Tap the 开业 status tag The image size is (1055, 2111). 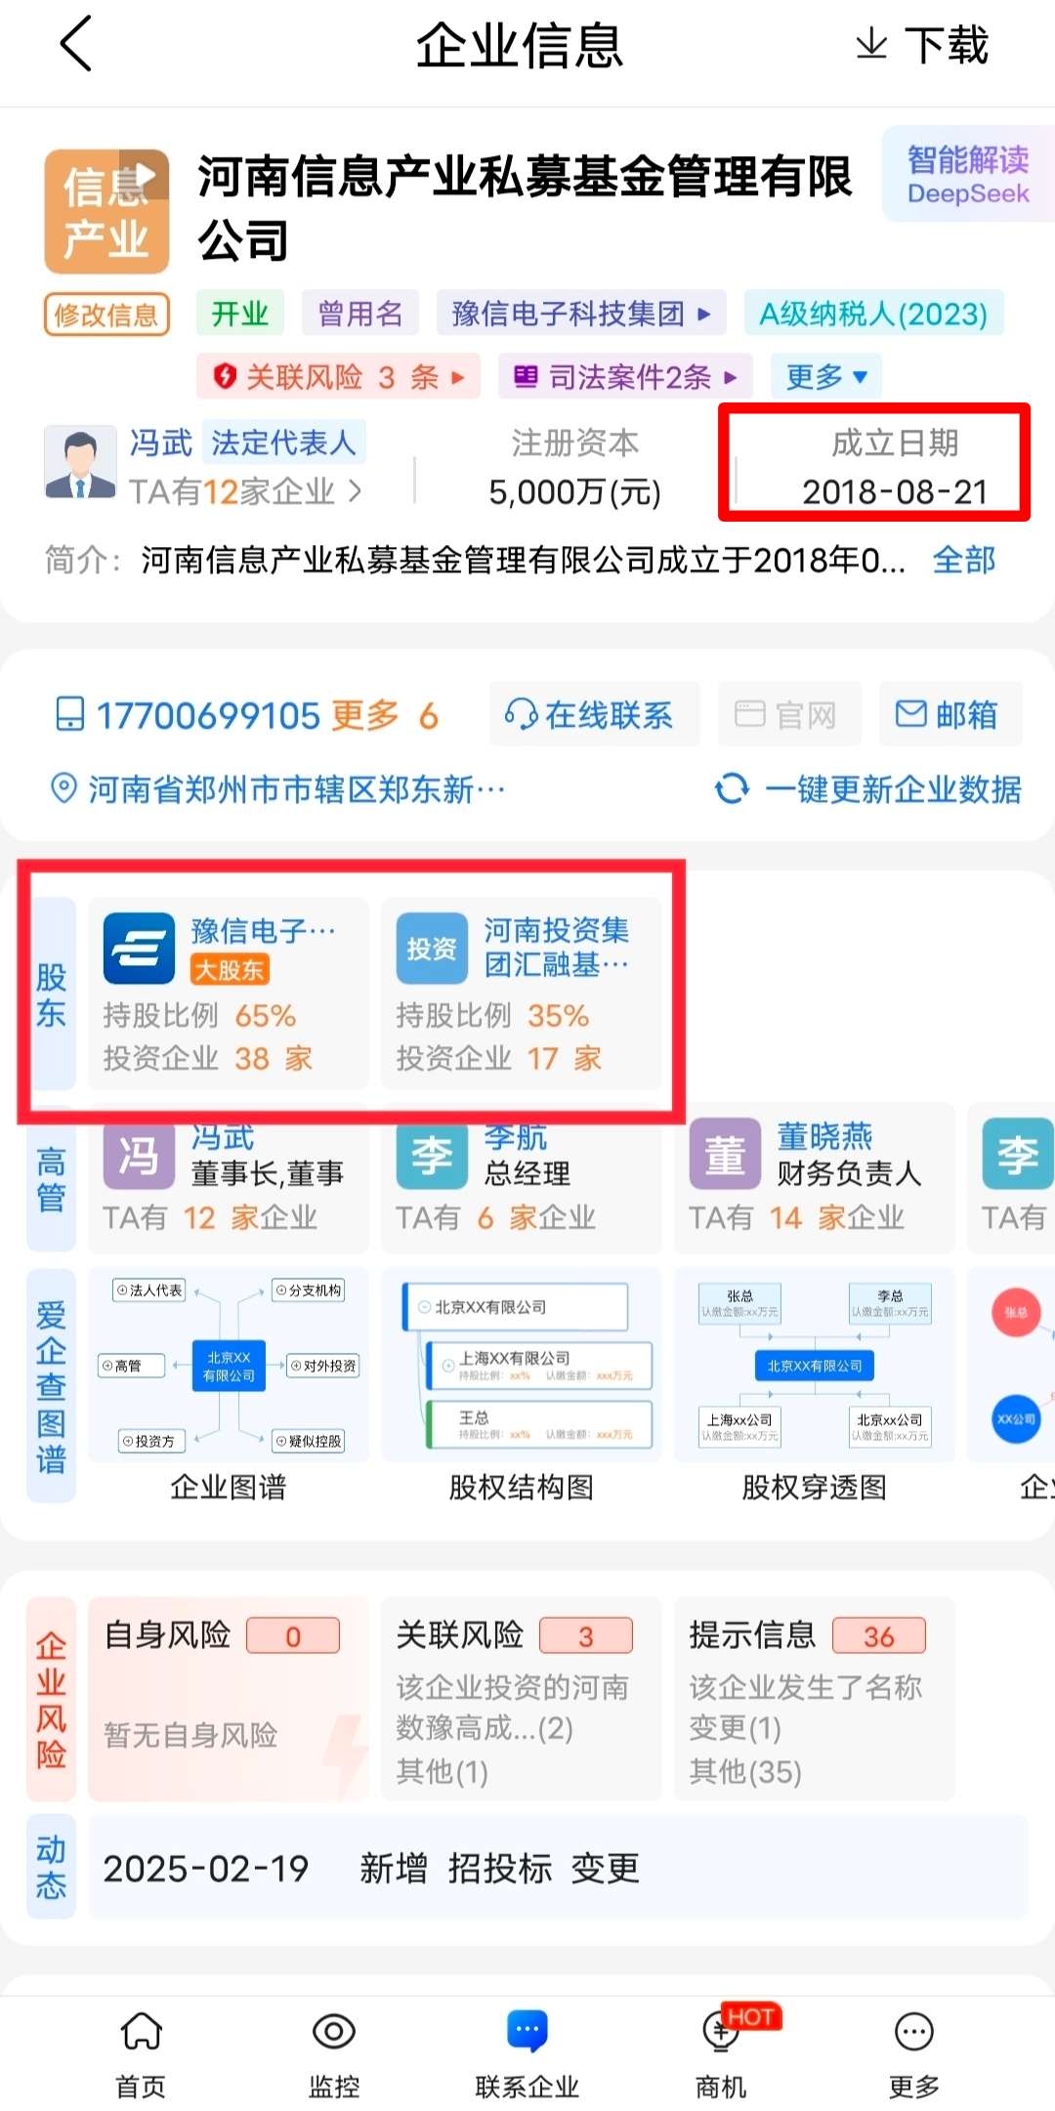coord(240,315)
